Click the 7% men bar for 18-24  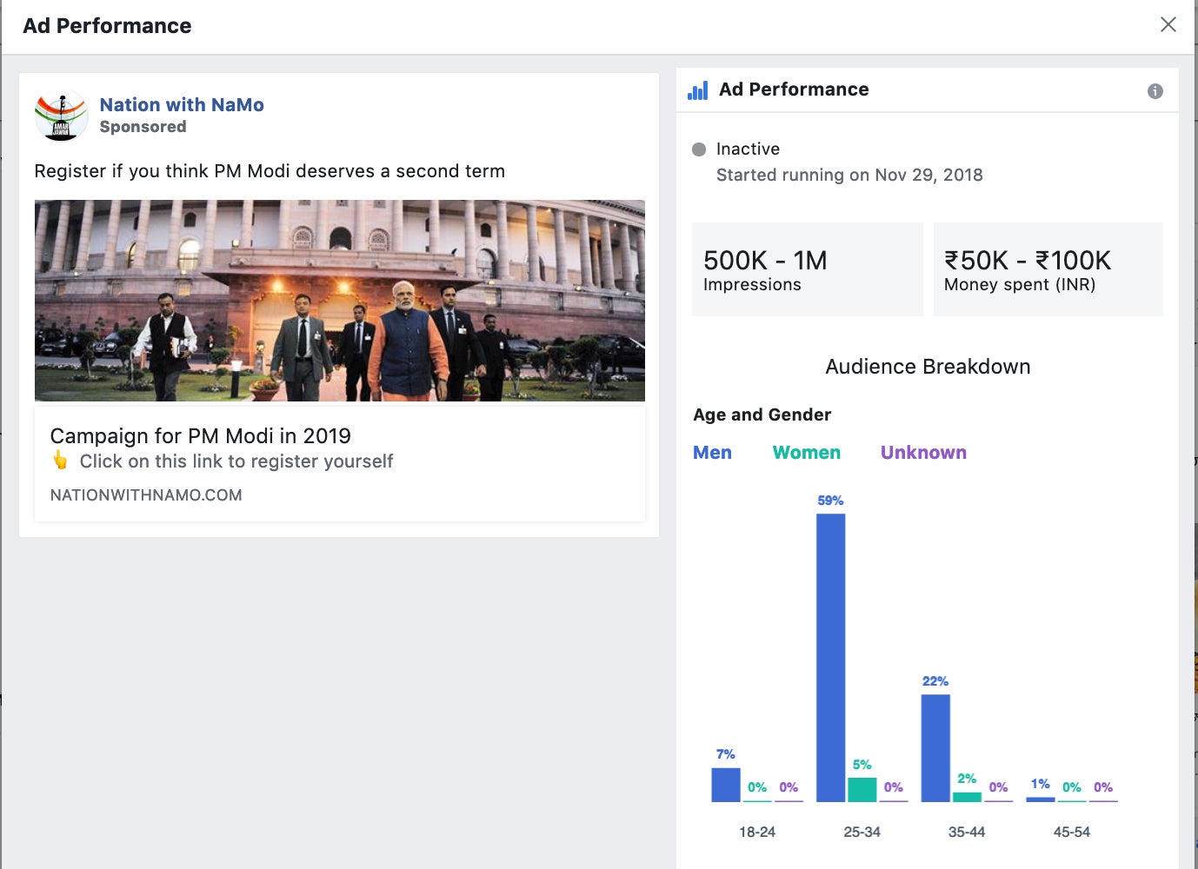pyautogui.click(x=726, y=785)
